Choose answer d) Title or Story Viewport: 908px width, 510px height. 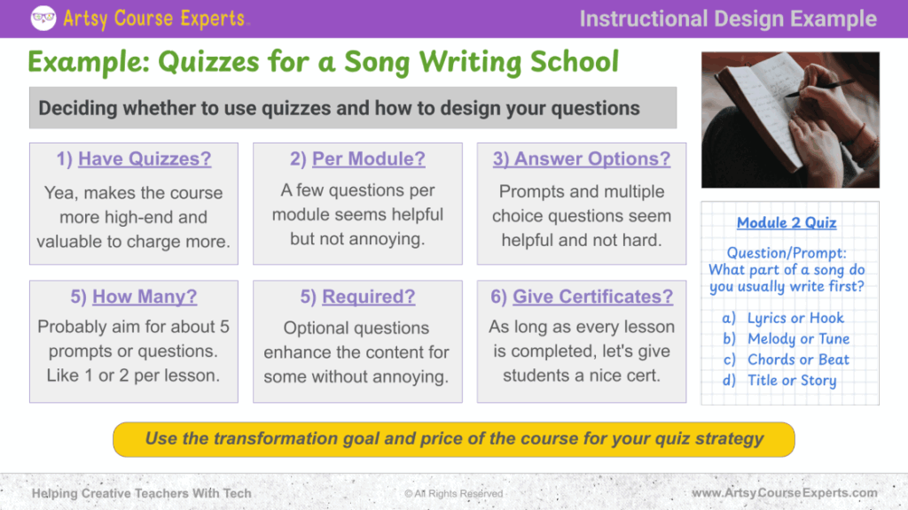[x=791, y=381]
